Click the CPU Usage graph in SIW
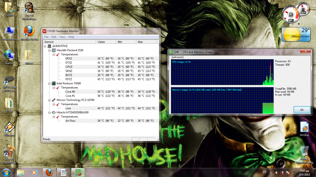This screenshot has height=177, width=316. click(x=222, y=72)
